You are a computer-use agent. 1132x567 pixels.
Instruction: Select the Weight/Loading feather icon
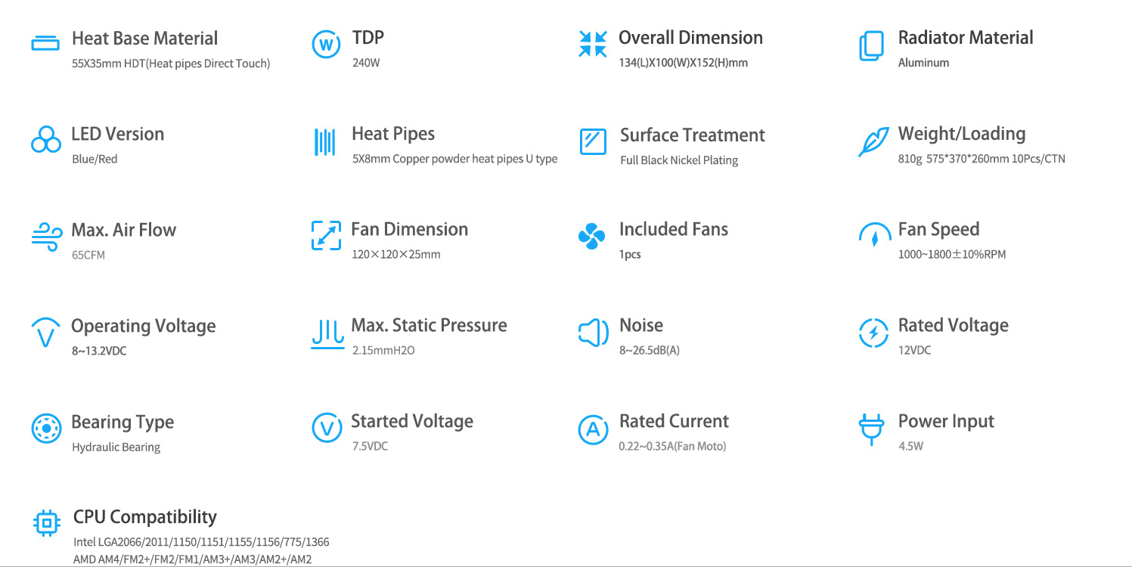(873, 142)
